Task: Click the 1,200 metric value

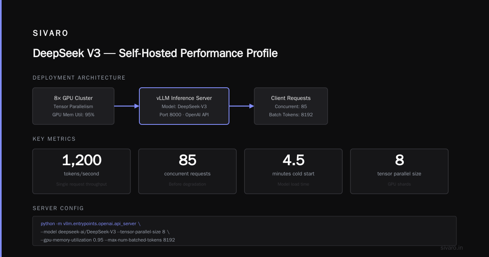Action: point(81,160)
